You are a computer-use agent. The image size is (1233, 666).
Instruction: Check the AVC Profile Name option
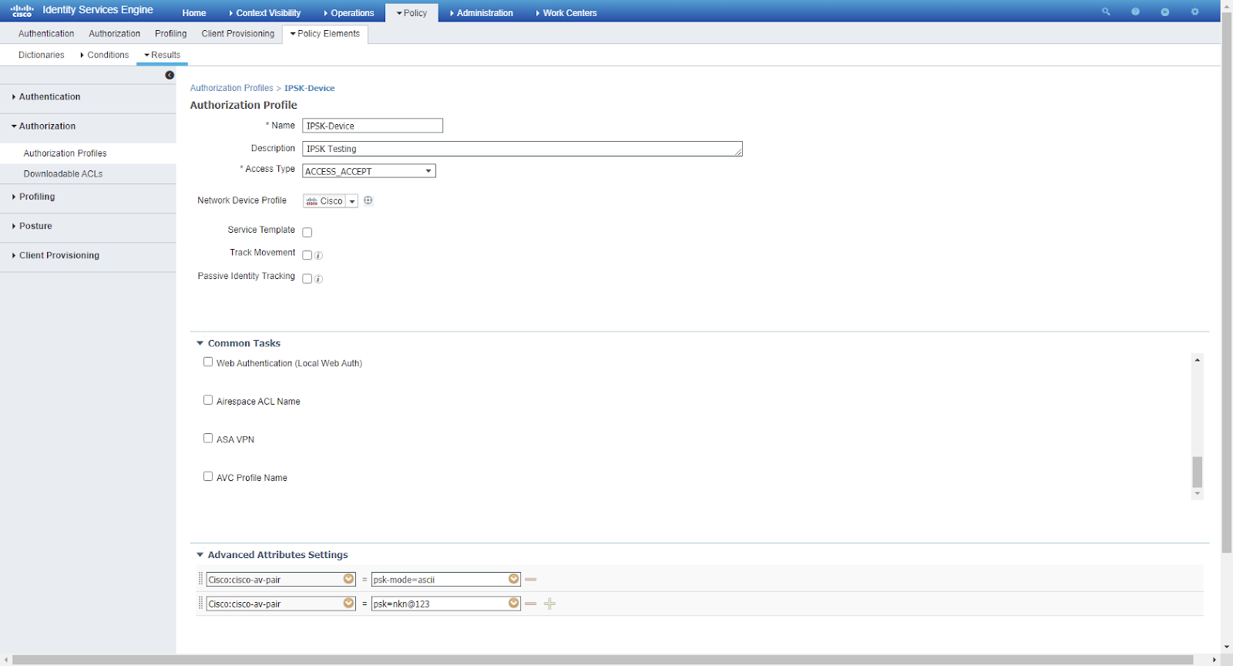[208, 476]
